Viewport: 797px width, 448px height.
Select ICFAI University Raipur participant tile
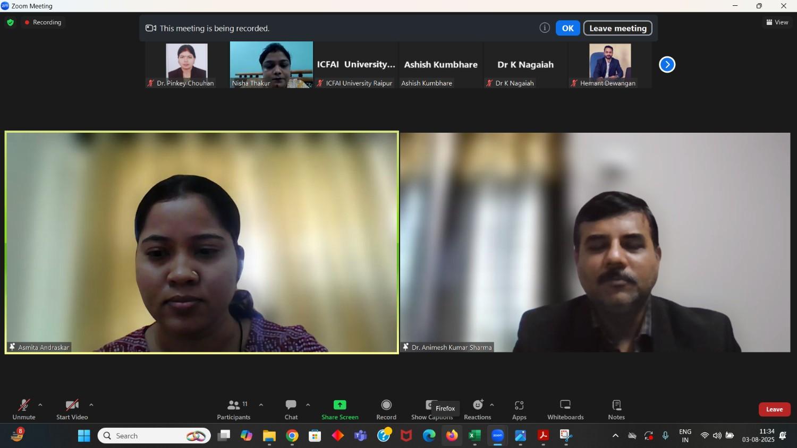point(356,65)
